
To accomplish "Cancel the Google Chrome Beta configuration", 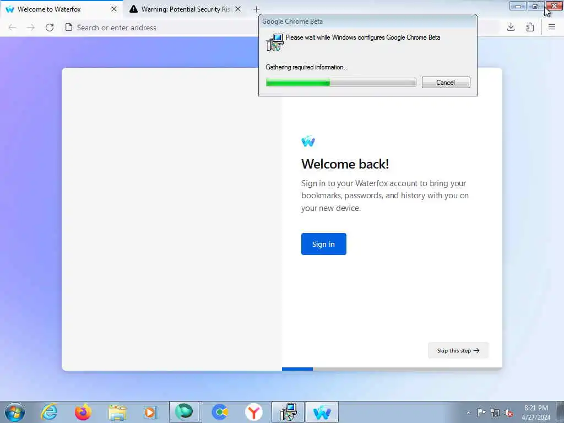I will point(446,83).
